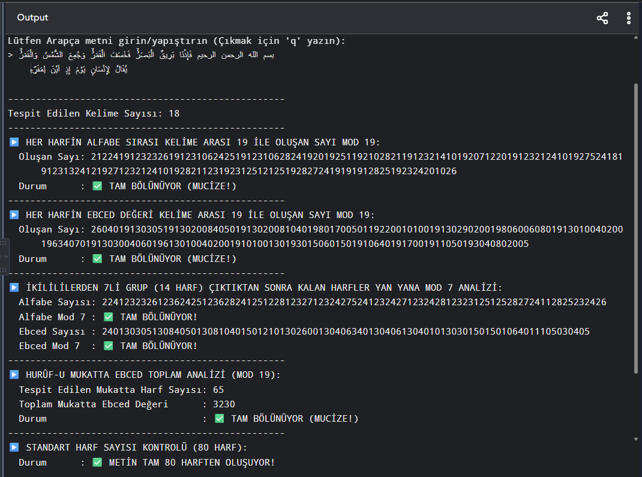
Task: Click the scrollbar up arrow at top right
Action: coord(636,38)
